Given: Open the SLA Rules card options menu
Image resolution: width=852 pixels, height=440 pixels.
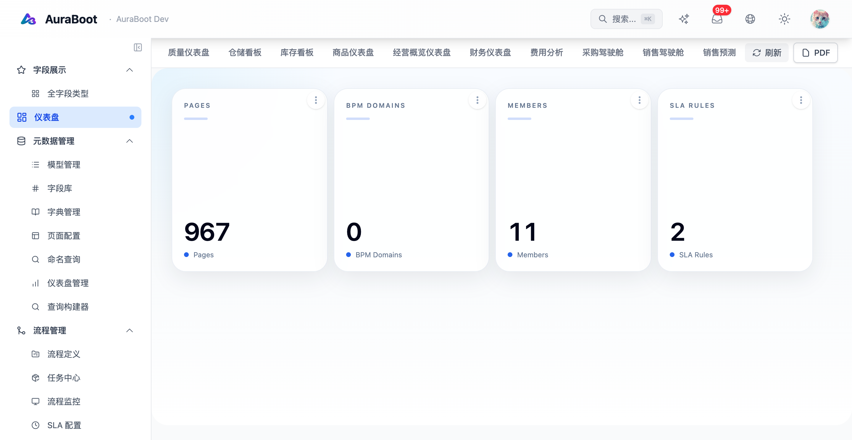Looking at the screenshot, I should click(801, 100).
